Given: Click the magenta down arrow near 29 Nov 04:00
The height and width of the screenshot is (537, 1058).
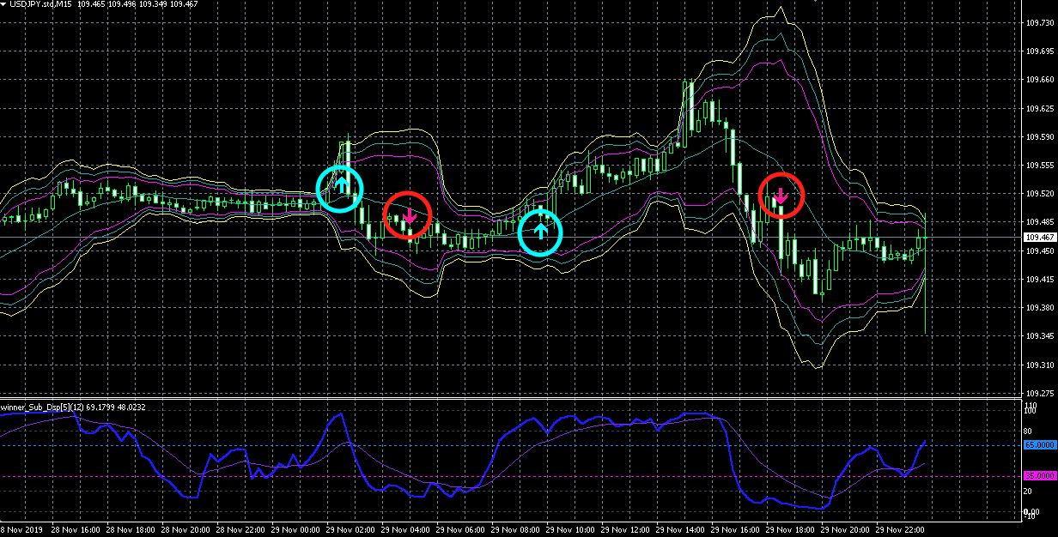Looking at the screenshot, I should (410, 215).
